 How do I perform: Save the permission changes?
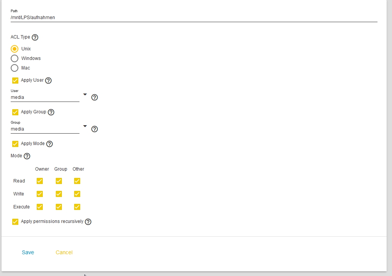(x=28, y=252)
